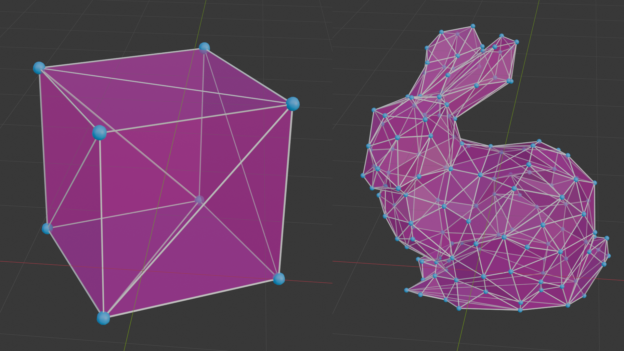Image resolution: width=624 pixels, height=351 pixels.
Task: Click the cube's bottom-right corner vertex
Action: [x=279, y=279]
